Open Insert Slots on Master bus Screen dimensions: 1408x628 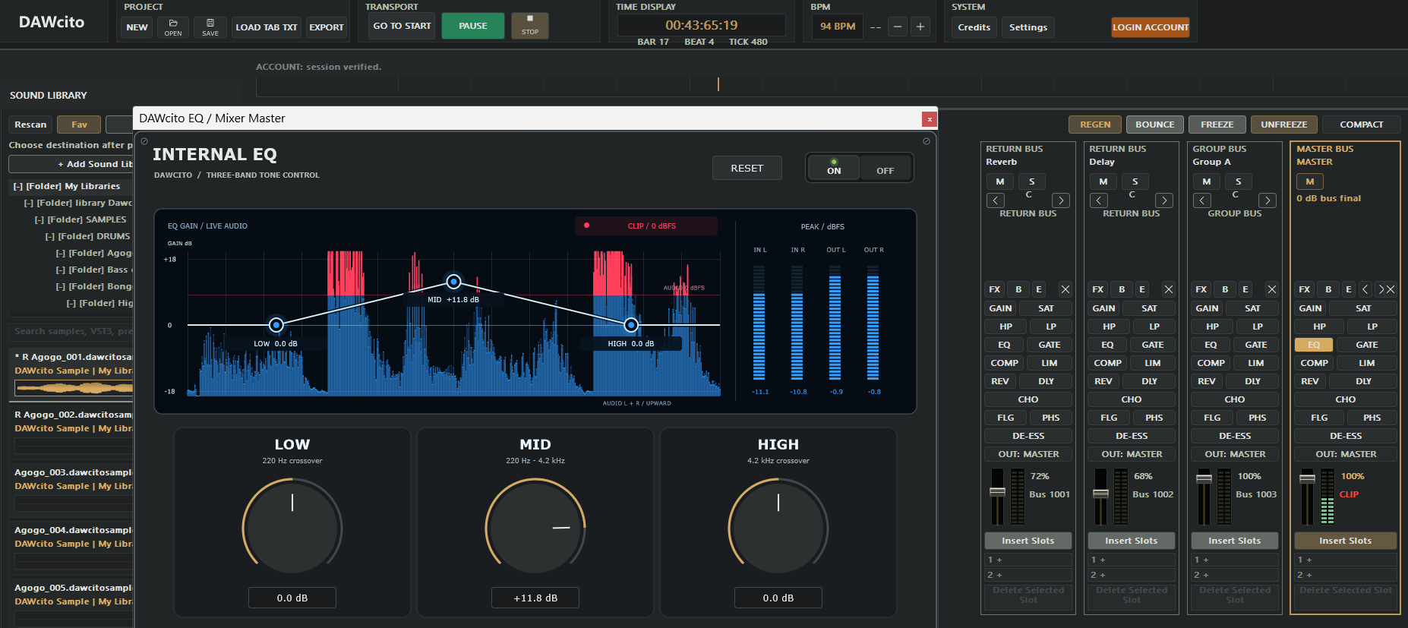(x=1345, y=541)
